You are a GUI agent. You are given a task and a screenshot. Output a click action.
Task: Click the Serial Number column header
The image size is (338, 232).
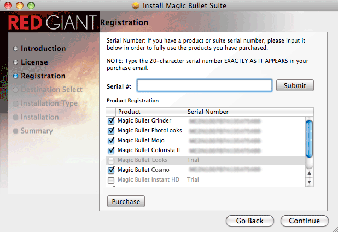(245, 112)
